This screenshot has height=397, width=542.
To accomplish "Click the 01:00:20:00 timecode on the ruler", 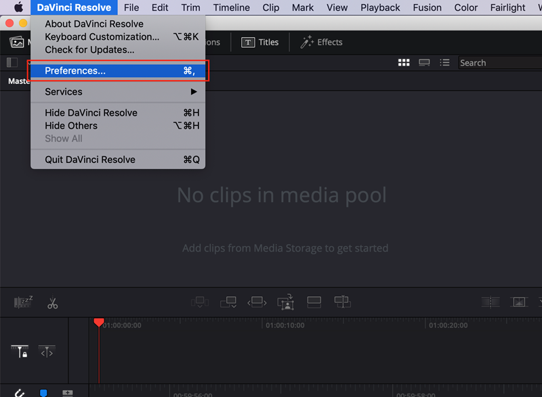I will pyautogui.click(x=449, y=325).
